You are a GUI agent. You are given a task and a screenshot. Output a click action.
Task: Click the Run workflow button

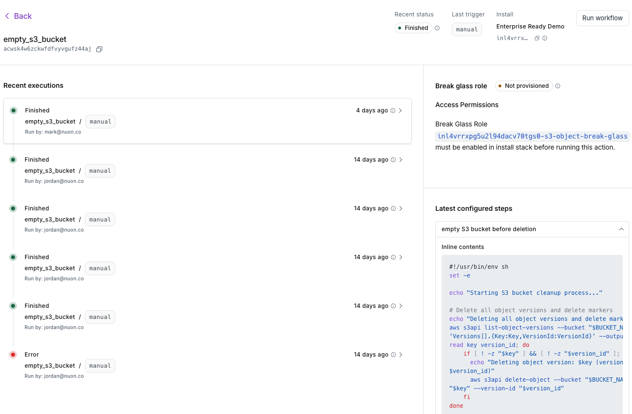[602, 18]
